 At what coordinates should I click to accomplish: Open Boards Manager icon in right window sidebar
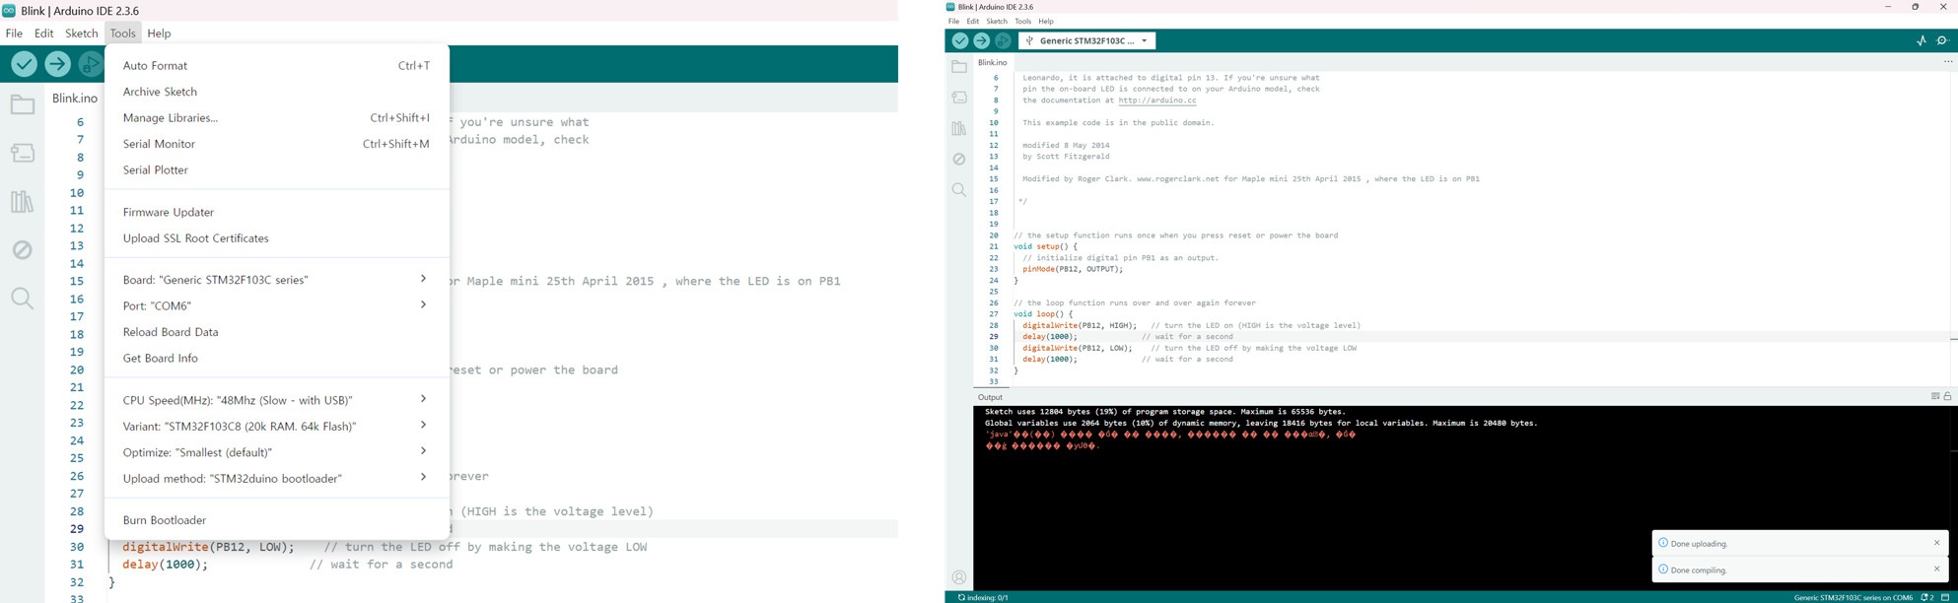(959, 98)
